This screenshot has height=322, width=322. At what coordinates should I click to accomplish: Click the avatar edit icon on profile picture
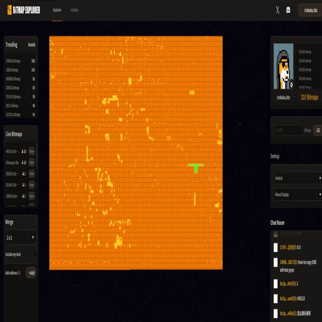(x=291, y=84)
